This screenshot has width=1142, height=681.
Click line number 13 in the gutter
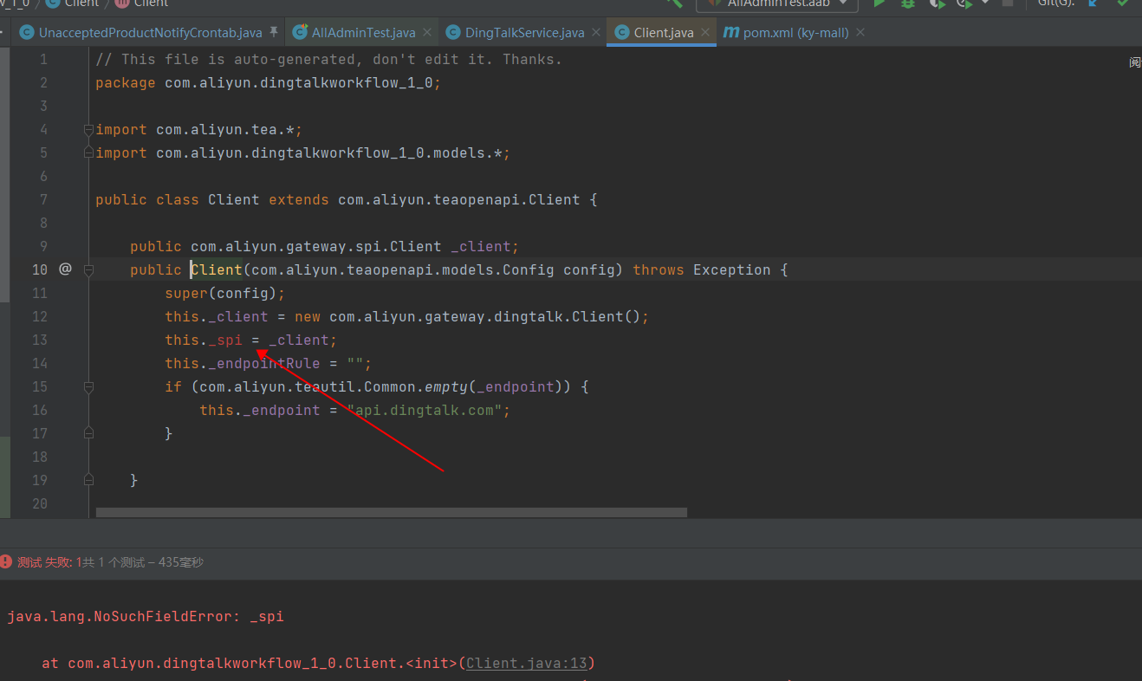point(40,340)
